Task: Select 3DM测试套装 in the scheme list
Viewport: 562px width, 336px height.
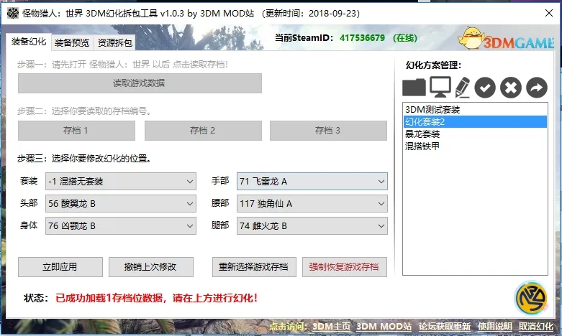Action: (x=475, y=109)
